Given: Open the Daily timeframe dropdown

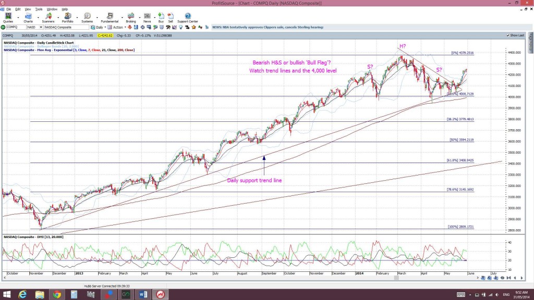Looking at the screenshot, I should point(105,27).
